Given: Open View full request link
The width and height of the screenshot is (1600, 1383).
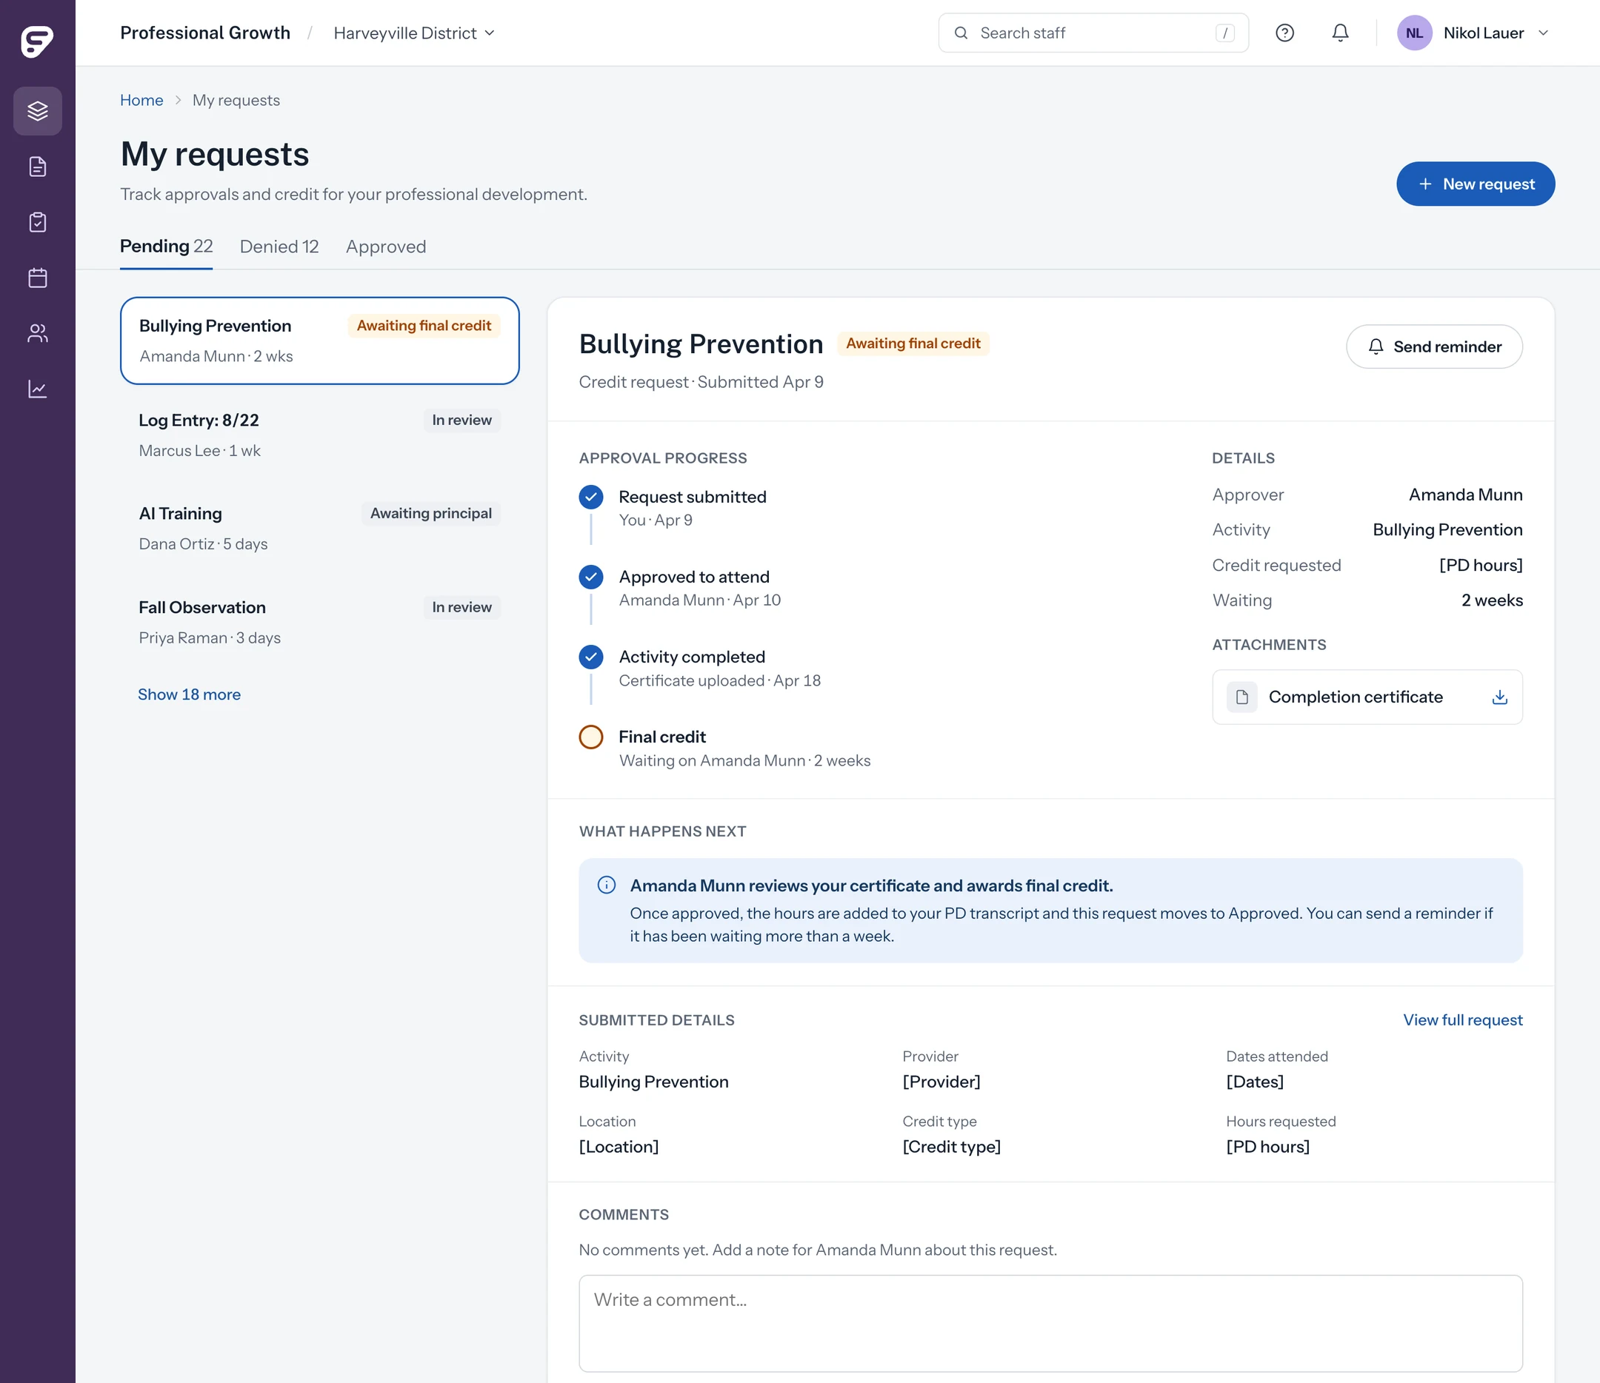Looking at the screenshot, I should pos(1463,1020).
